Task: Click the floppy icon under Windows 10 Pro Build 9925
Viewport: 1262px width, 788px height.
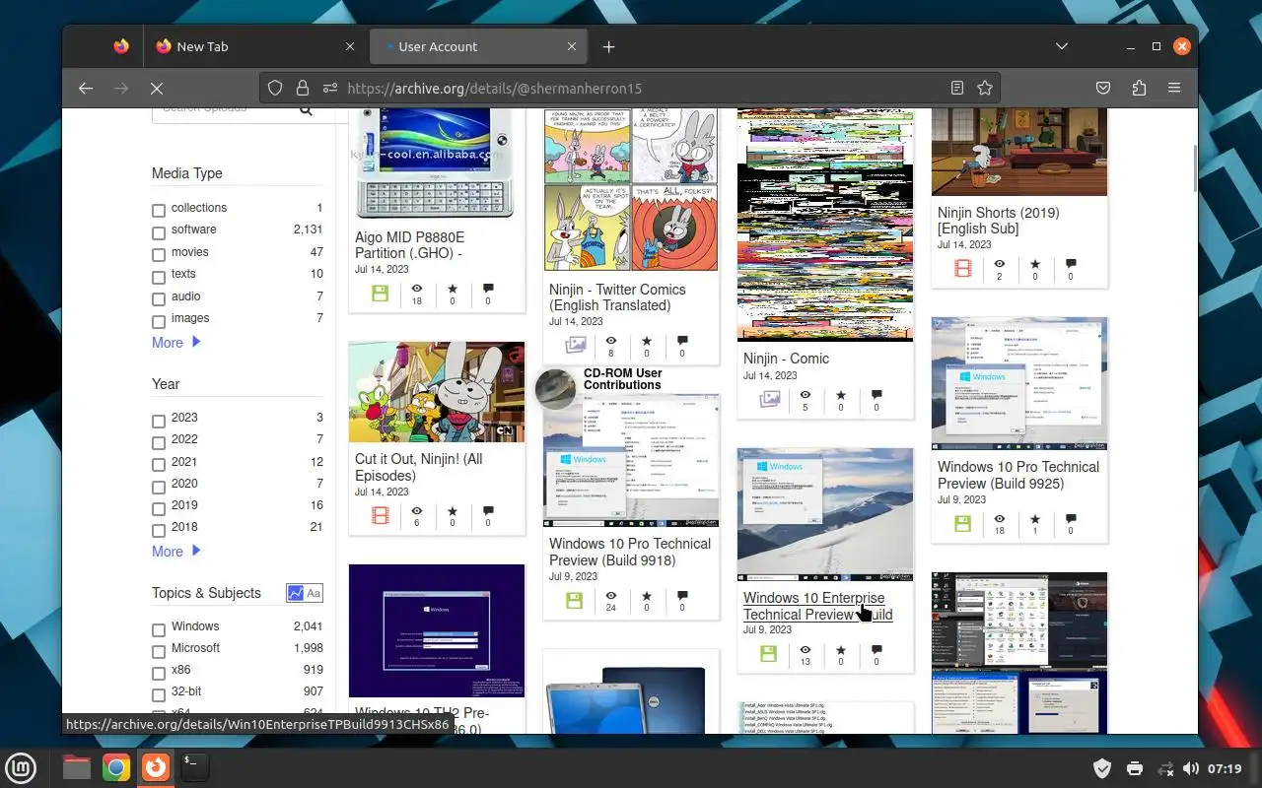Action: point(963,523)
